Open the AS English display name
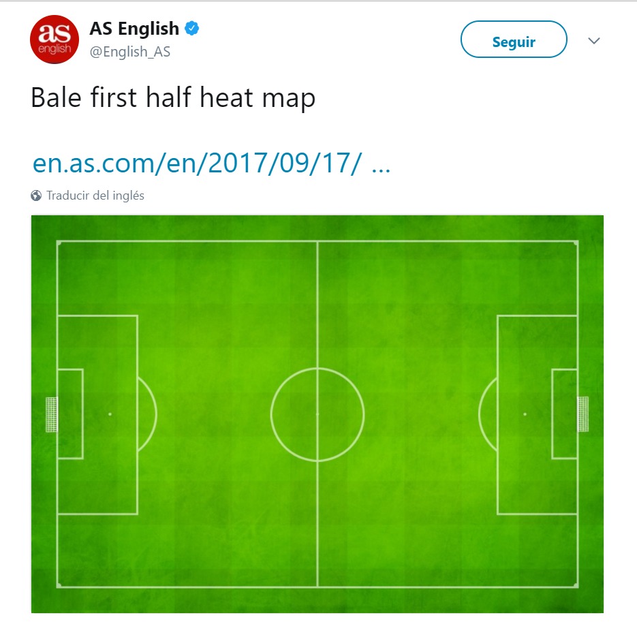This screenshot has width=637, height=622. point(133,29)
